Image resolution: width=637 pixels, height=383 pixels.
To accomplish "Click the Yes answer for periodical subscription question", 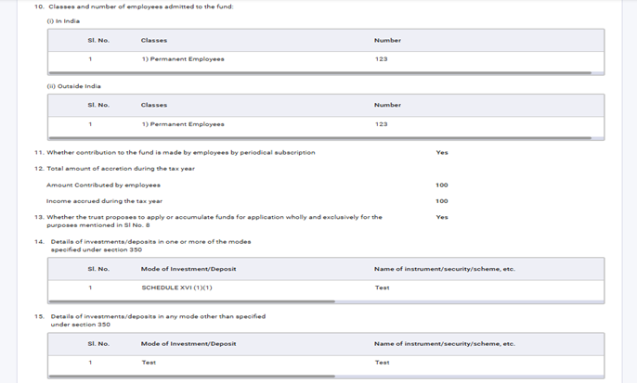I will (x=441, y=153).
